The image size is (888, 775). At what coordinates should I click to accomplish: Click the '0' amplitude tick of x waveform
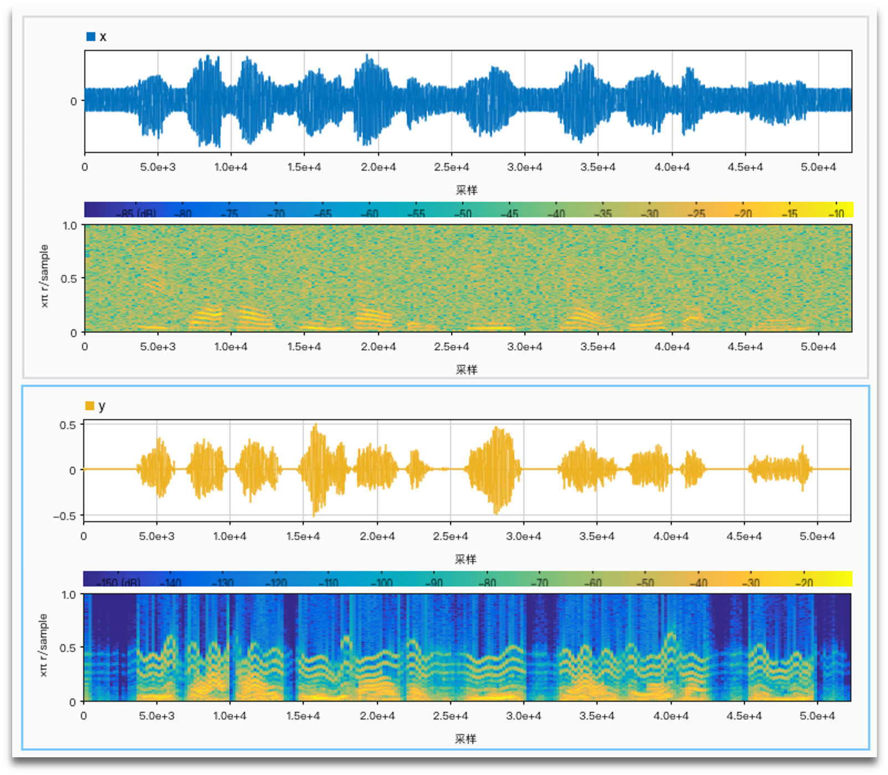pyautogui.click(x=73, y=101)
